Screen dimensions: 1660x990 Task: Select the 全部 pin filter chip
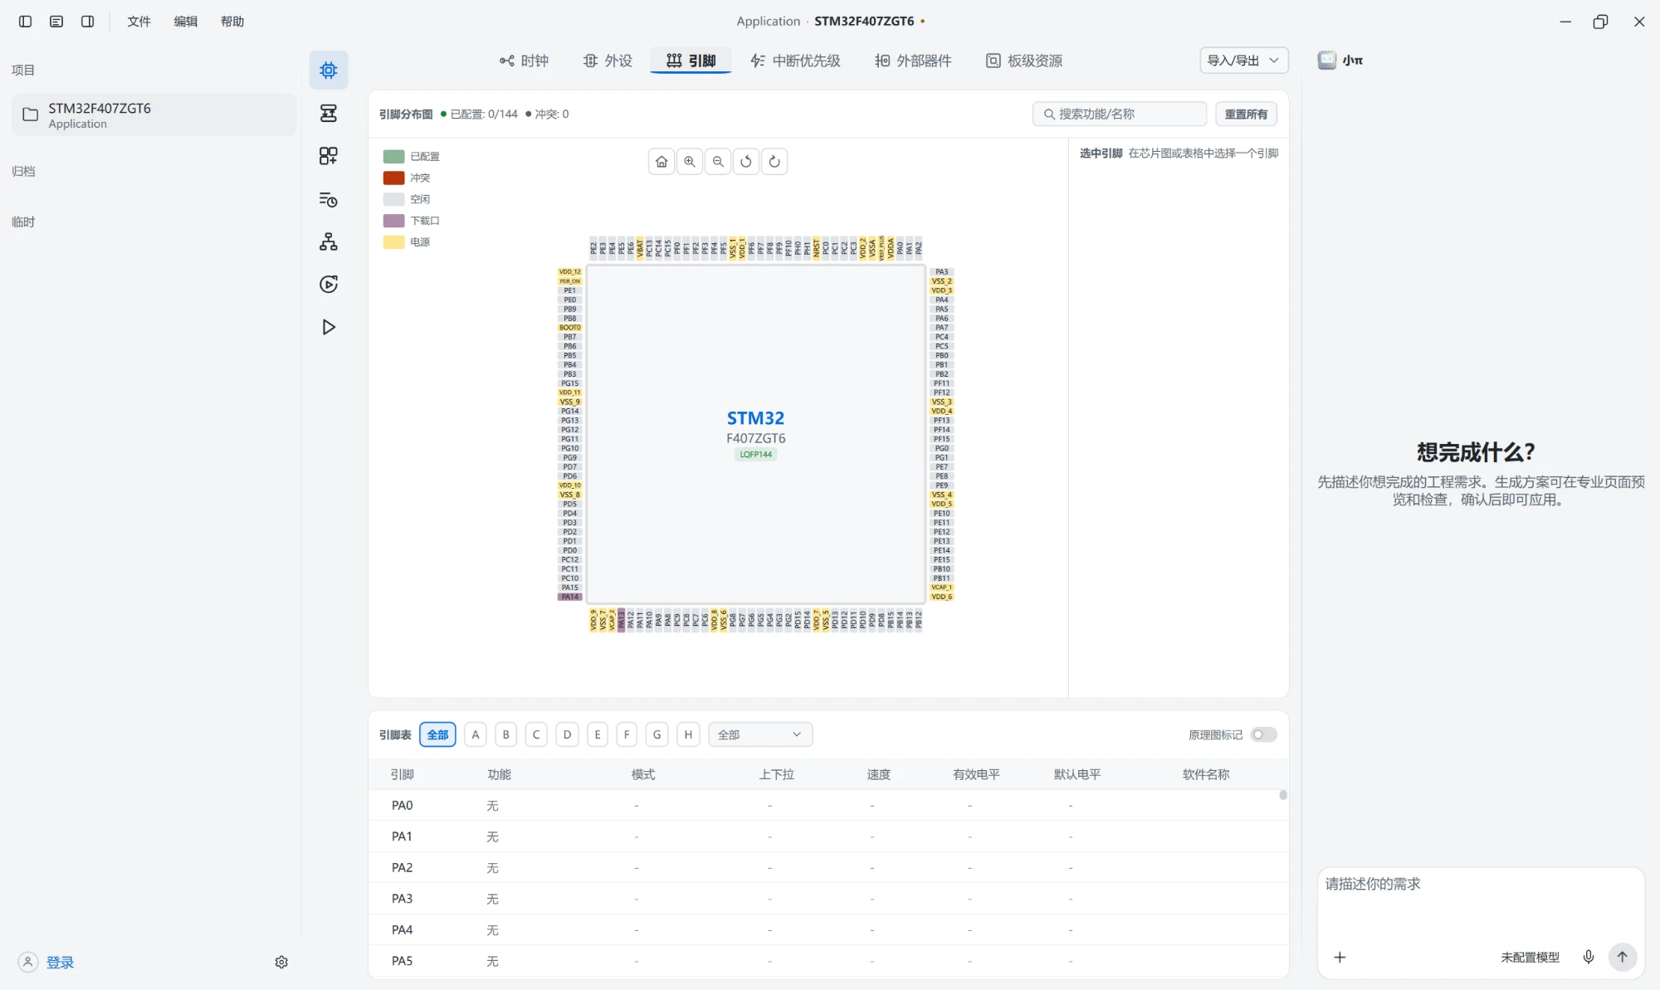point(437,734)
